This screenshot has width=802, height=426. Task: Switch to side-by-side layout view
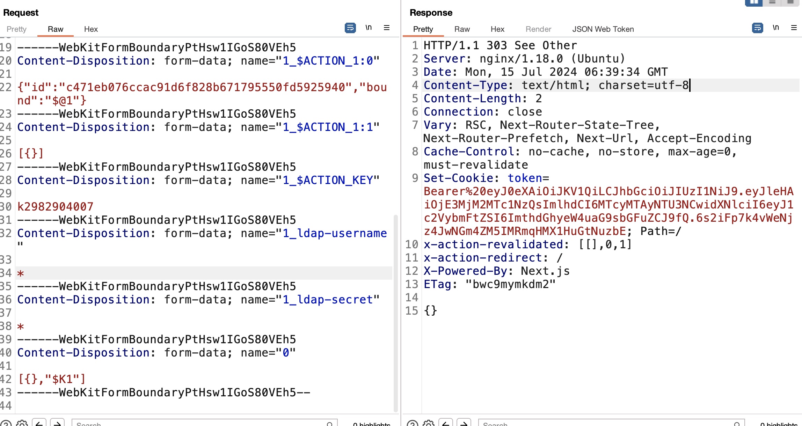(754, 2)
